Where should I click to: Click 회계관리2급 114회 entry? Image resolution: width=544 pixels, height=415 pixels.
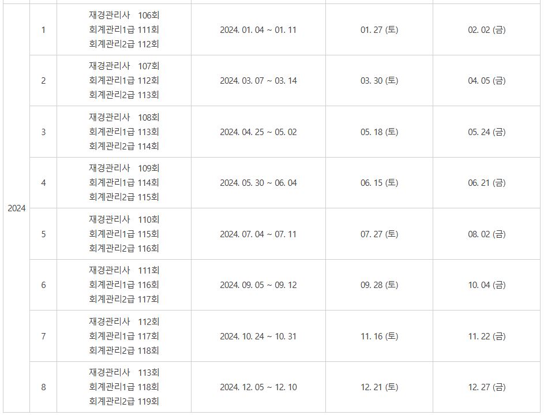[x=124, y=146]
